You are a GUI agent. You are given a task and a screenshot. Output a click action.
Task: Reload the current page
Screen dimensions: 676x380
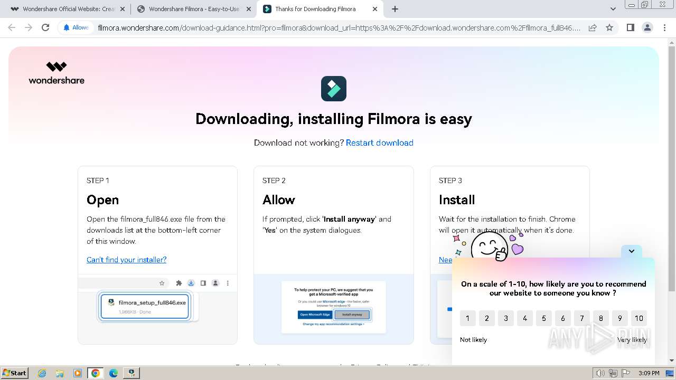click(x=45, y=27)
